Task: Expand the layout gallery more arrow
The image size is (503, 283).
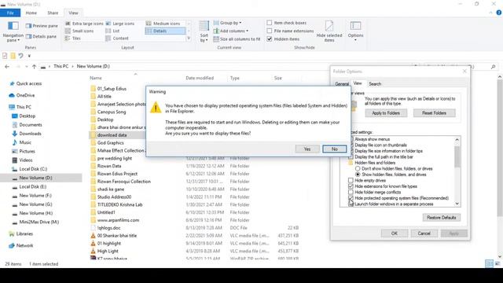Action: coord(189,39)
